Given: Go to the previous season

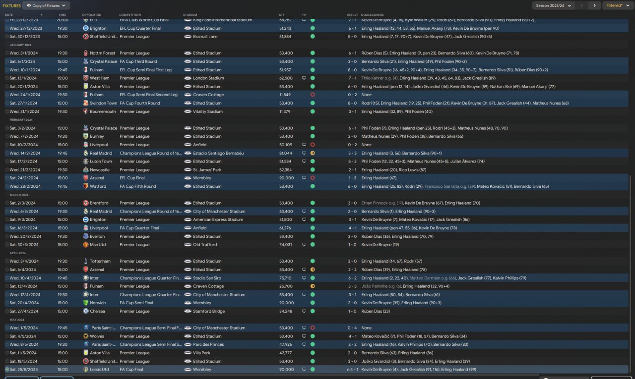Looking at the screenshot, I should point(581,5).
